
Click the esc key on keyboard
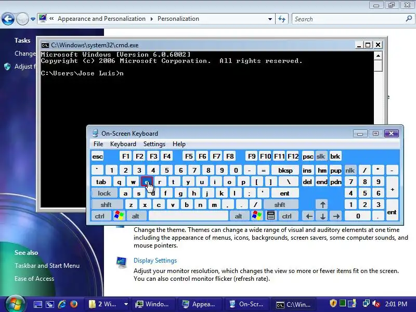[x=98, y=157]
